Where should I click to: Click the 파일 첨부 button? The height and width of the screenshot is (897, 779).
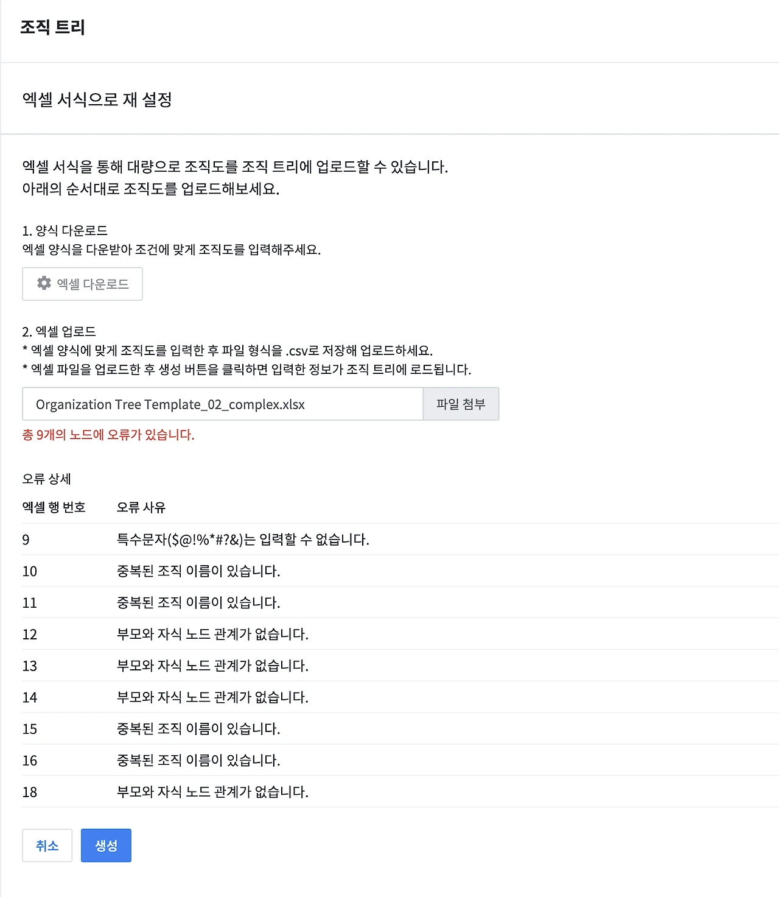point(461,404)
